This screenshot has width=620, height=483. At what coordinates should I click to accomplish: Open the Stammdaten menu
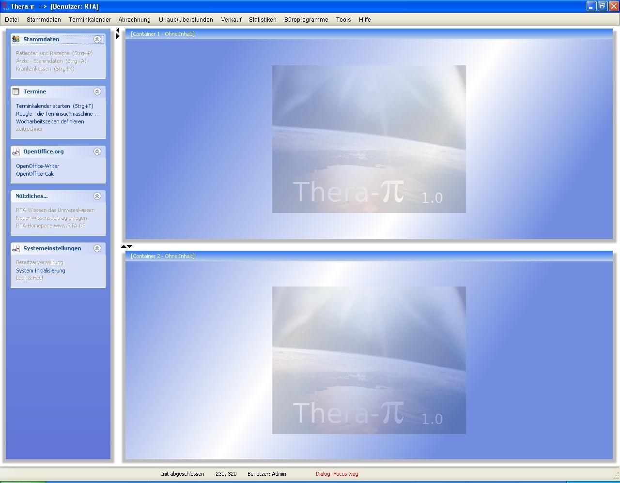[x=44, y=20]
